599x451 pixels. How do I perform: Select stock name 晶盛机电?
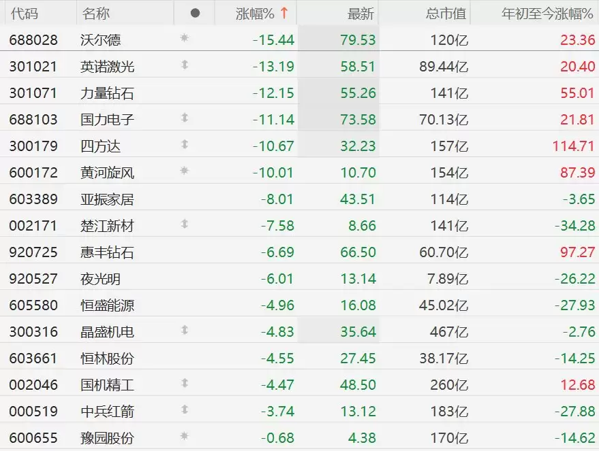coord(108,332)
